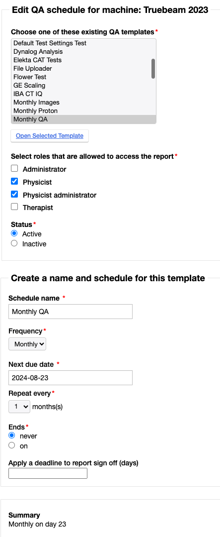Select the Active status radio button
This screenshot has height=537, width=220.
(14, 233)
